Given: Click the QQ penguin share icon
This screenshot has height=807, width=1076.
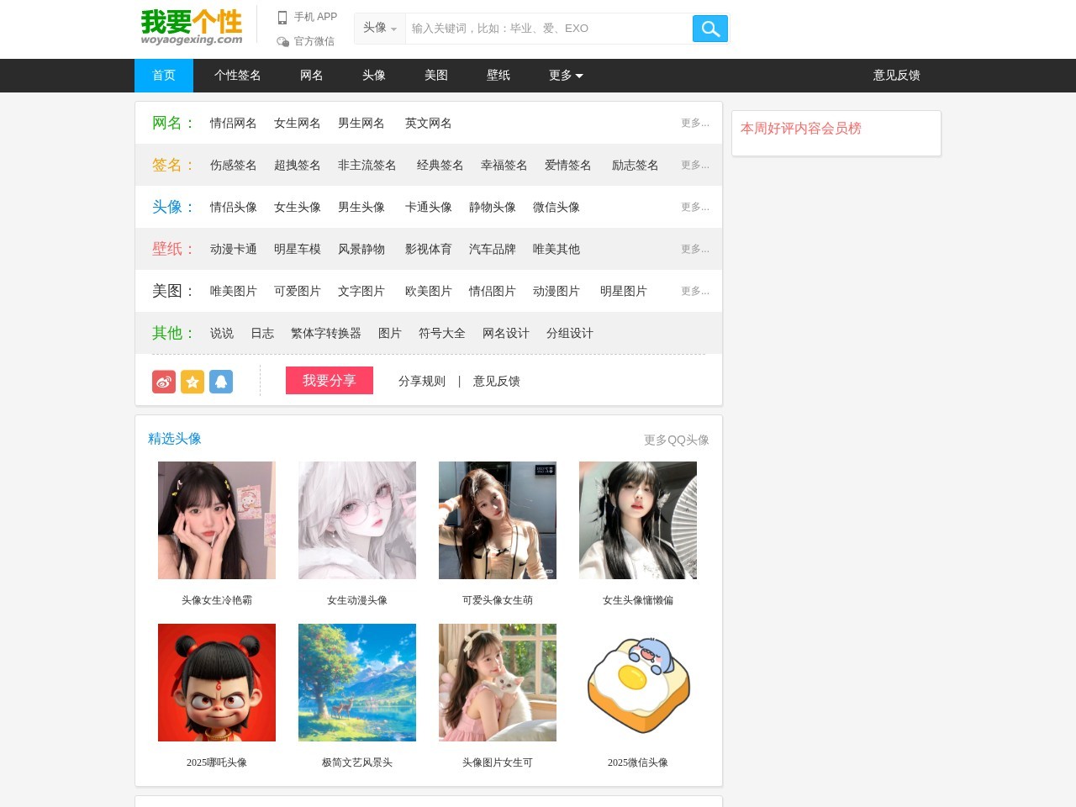Looking at the screenshot, I should (x=220, y=381).
